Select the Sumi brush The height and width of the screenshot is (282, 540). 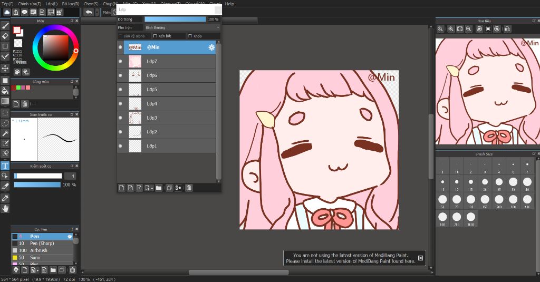[42, 258]
